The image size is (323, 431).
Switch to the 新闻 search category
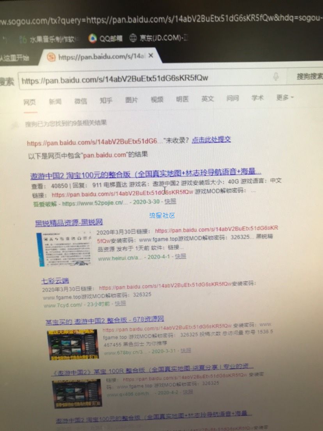[55, 102]
